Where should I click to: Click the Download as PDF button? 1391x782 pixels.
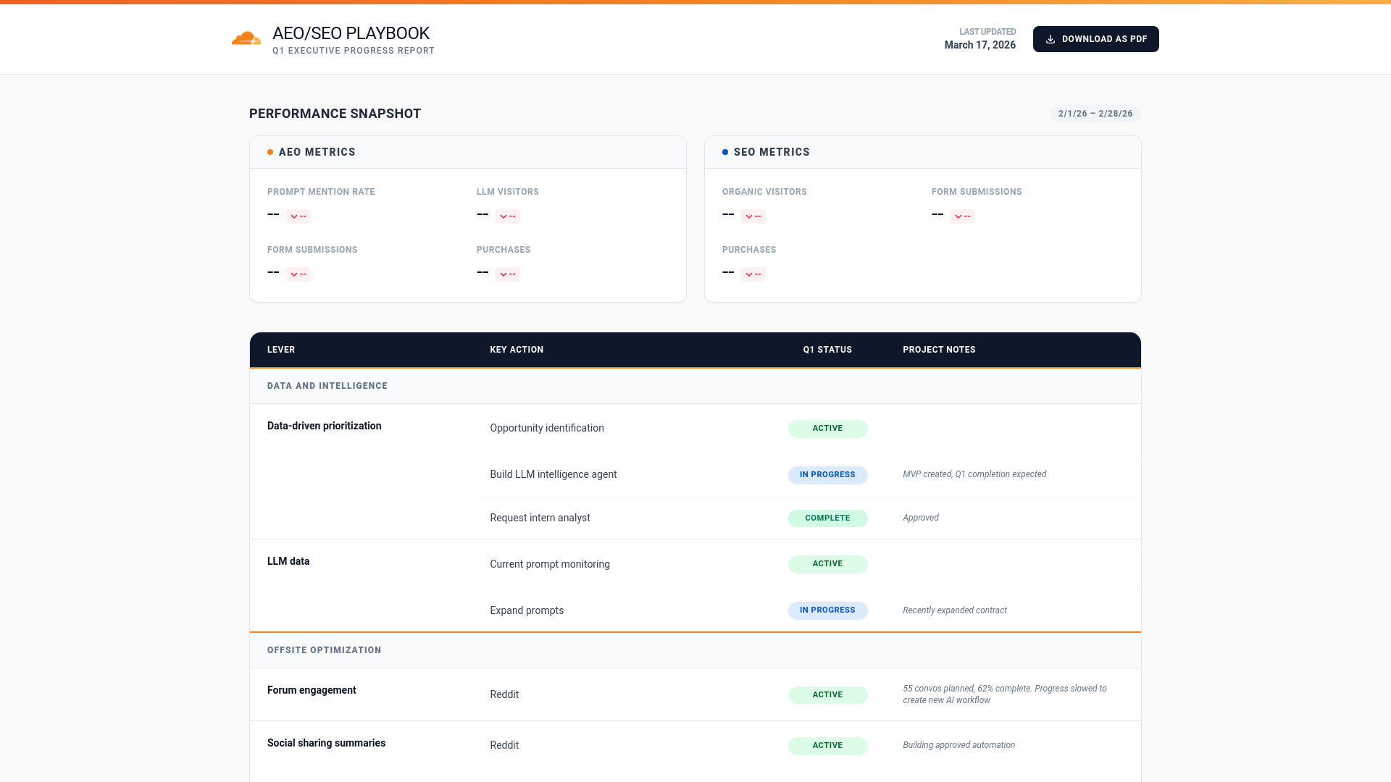1095,39
